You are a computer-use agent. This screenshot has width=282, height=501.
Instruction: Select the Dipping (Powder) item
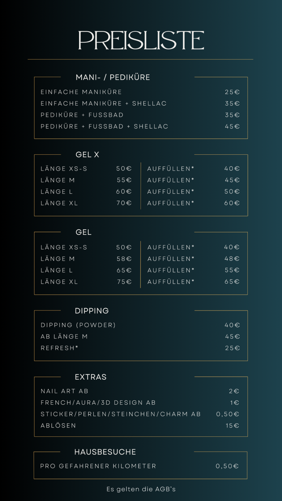tap(78, 325)
